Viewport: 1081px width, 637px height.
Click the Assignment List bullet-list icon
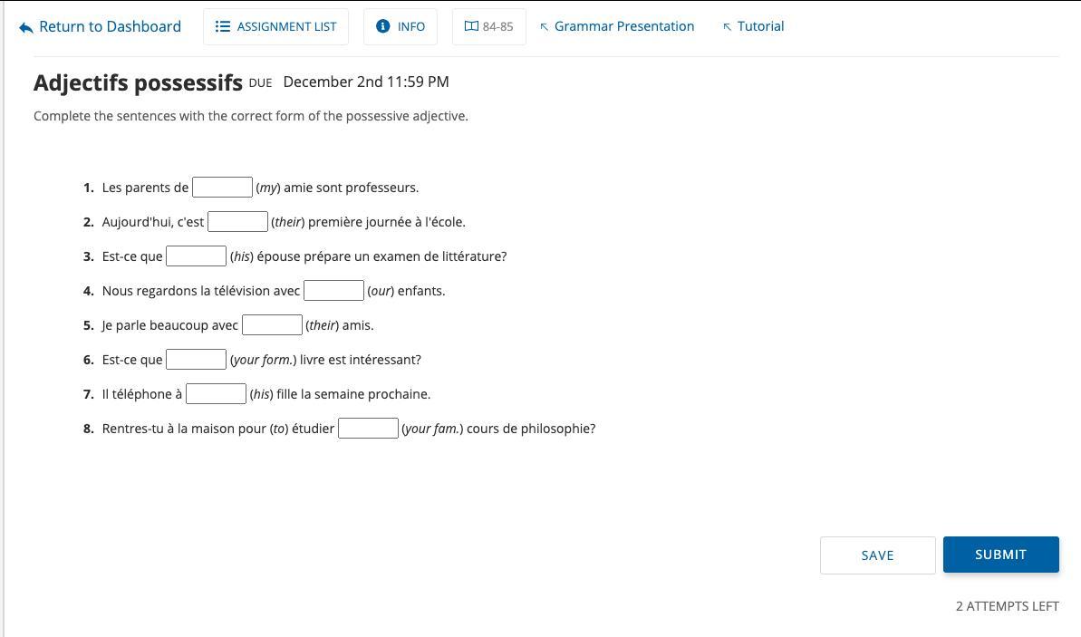tap(222, 26)
